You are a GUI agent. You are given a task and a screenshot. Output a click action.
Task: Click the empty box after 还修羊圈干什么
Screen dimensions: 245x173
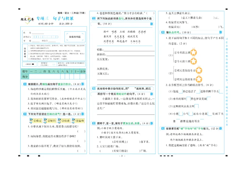[x=221, y=91]
